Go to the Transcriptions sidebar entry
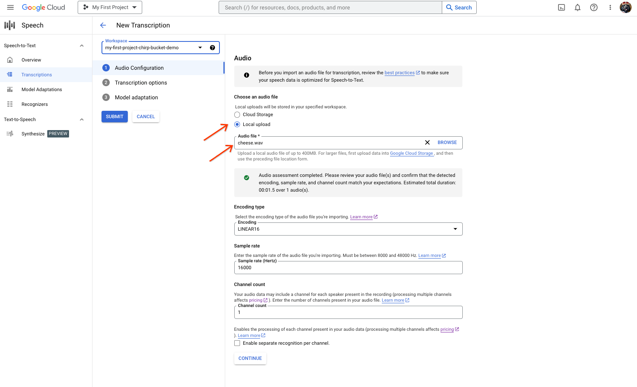Screen dimensions: 637x387 coord(37,74)
